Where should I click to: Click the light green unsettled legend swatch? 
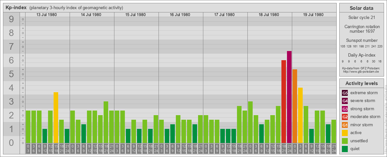click(345, 141)
